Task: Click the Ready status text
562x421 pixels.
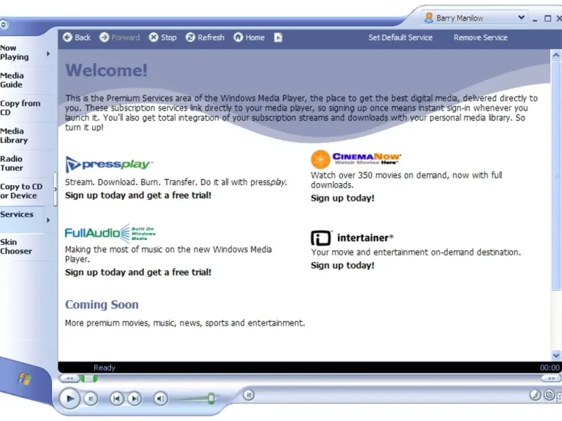Action: [104, 368]
